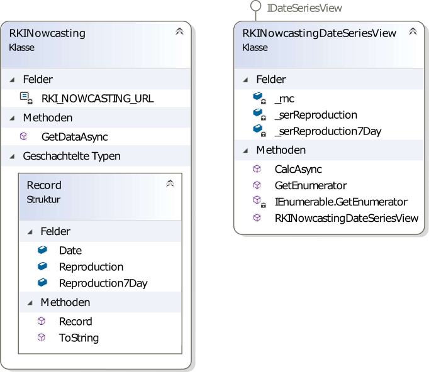The width and height of the screenshot is (429, 372).
Task: Click the method icon beside ToString
Action: pyautogui.click(x=42, y=337)
